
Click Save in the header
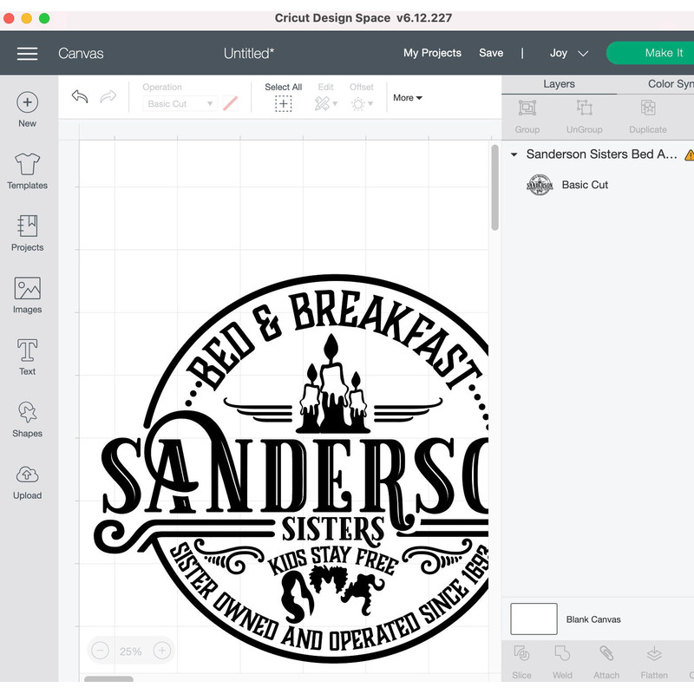[x=491, y=53]
